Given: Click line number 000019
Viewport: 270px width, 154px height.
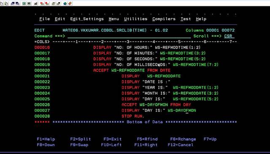Looking at the screenshot, I should [42, 65].
